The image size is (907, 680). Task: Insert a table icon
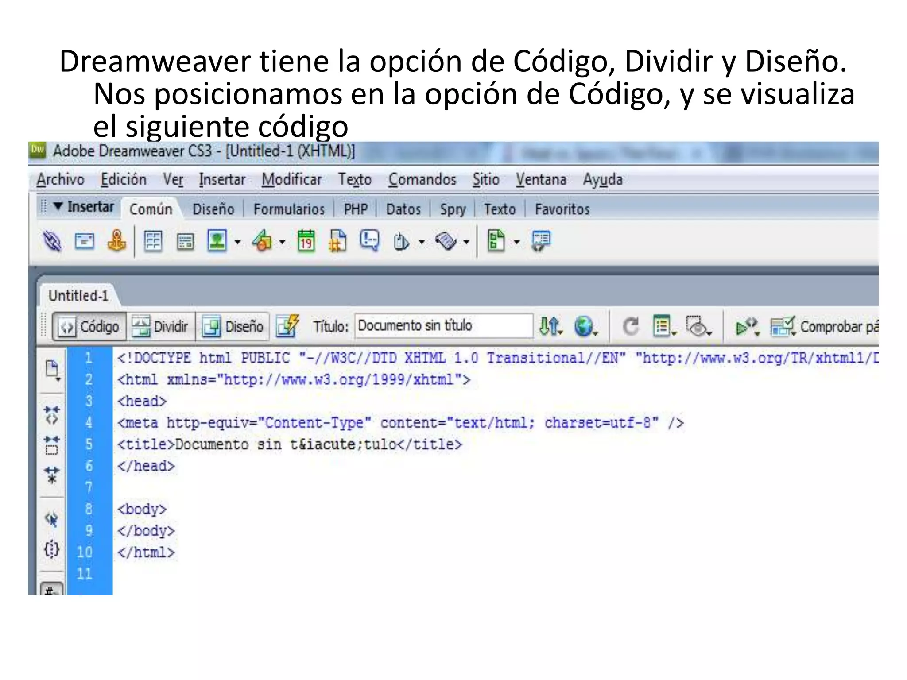(153, 241)
